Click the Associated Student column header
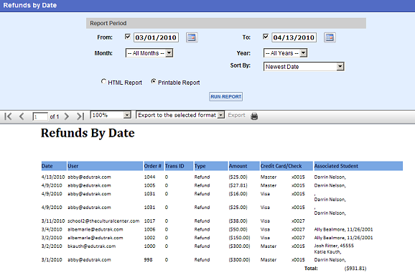 (358, 166)
